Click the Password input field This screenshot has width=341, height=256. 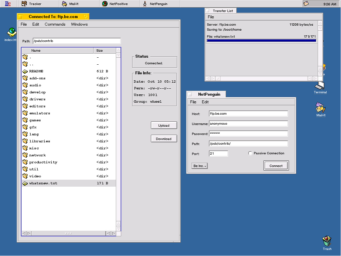click(248, 134)
